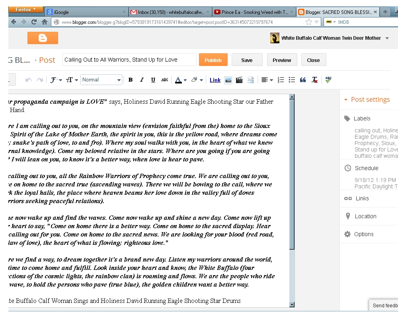This screenshot has width=398, height=318.
Task: Click the Labels tag icon
Action: [347, 118]
